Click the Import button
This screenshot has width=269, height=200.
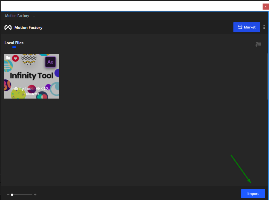coord(253,194)
